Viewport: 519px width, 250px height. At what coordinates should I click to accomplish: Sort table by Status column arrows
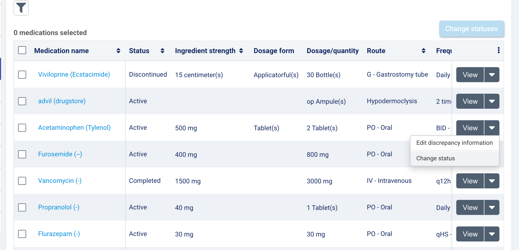click(x=162, y=51)
